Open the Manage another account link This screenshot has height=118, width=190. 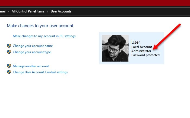pos(31,66)
